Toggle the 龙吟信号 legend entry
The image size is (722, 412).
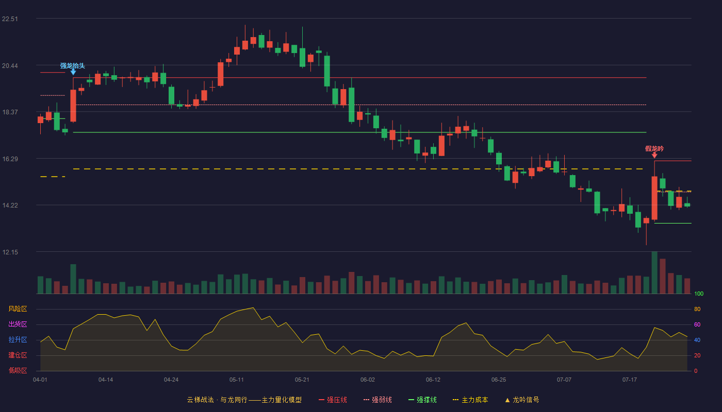(521, 400)
